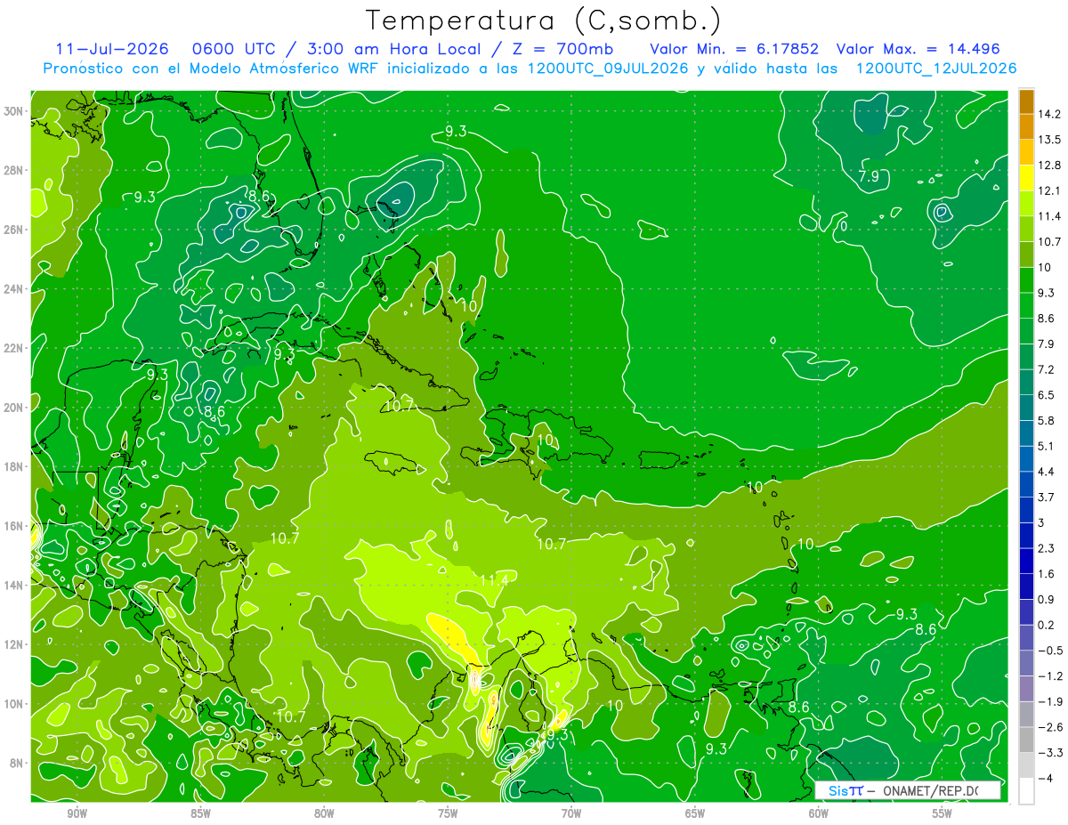Click the '5.1' colorbar label
The image size is (1068, 825).
(x=1047, y=446)
